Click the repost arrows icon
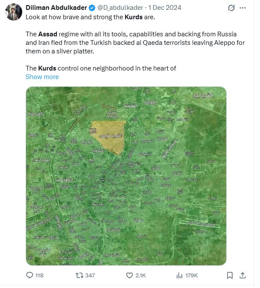Image resolution: width=260 pixels, height=288 pixels. [x=79, y=275]
